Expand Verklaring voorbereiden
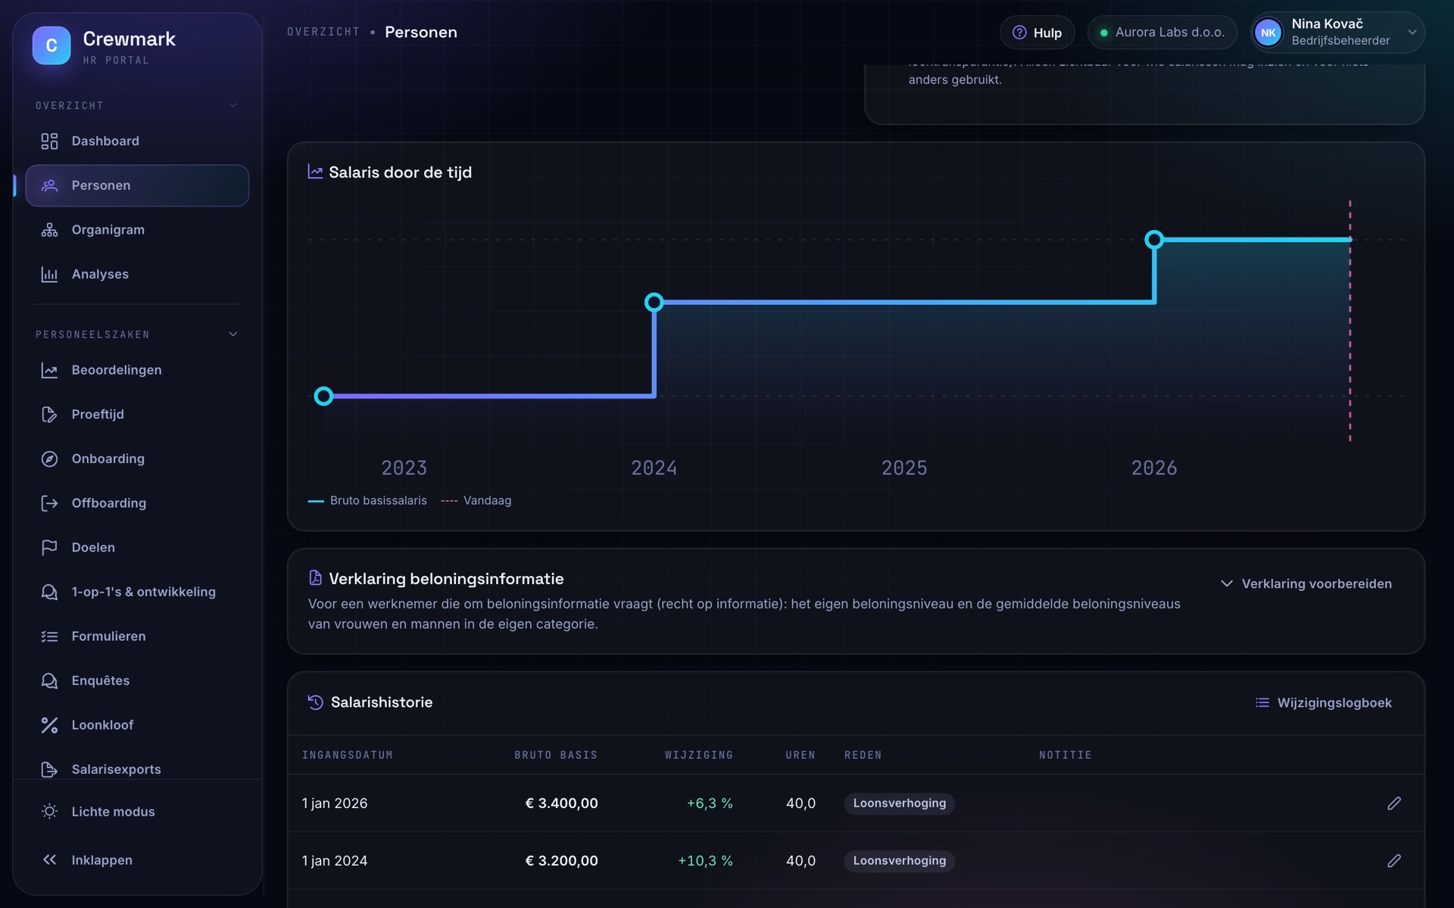The height and width of the screenshot is (908, 1454). [1306, 583]
